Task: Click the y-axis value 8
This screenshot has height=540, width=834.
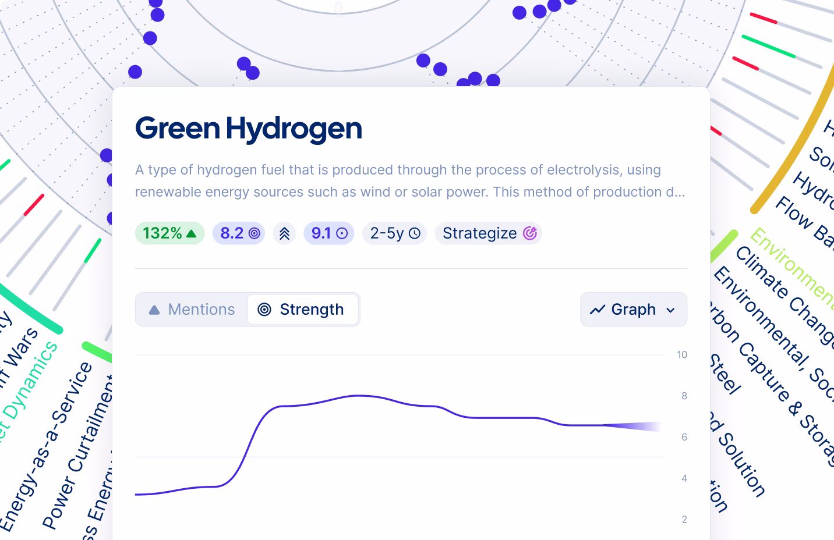Action: click(684, 396)
